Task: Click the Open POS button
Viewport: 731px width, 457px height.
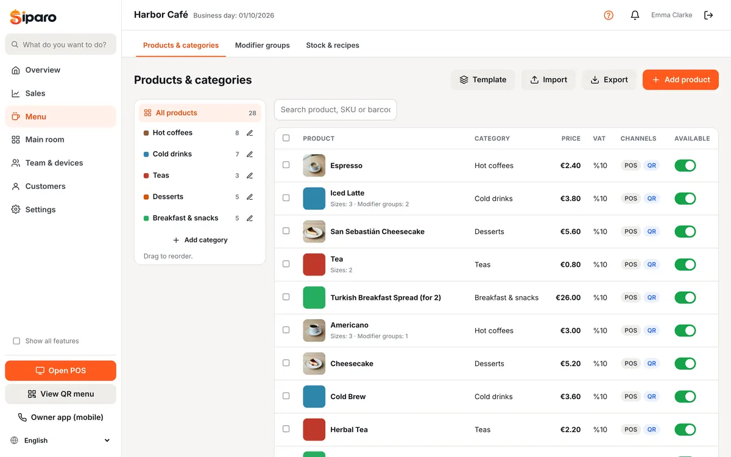Action: point(60,370)
